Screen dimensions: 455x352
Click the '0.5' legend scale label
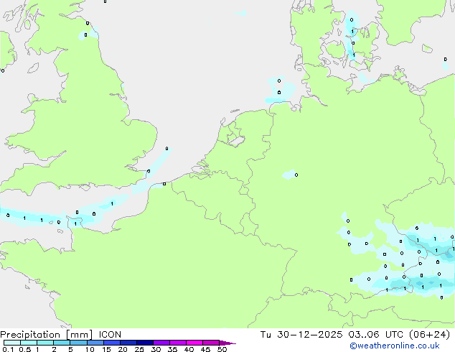pyautogui.click(x=25, y=349)
